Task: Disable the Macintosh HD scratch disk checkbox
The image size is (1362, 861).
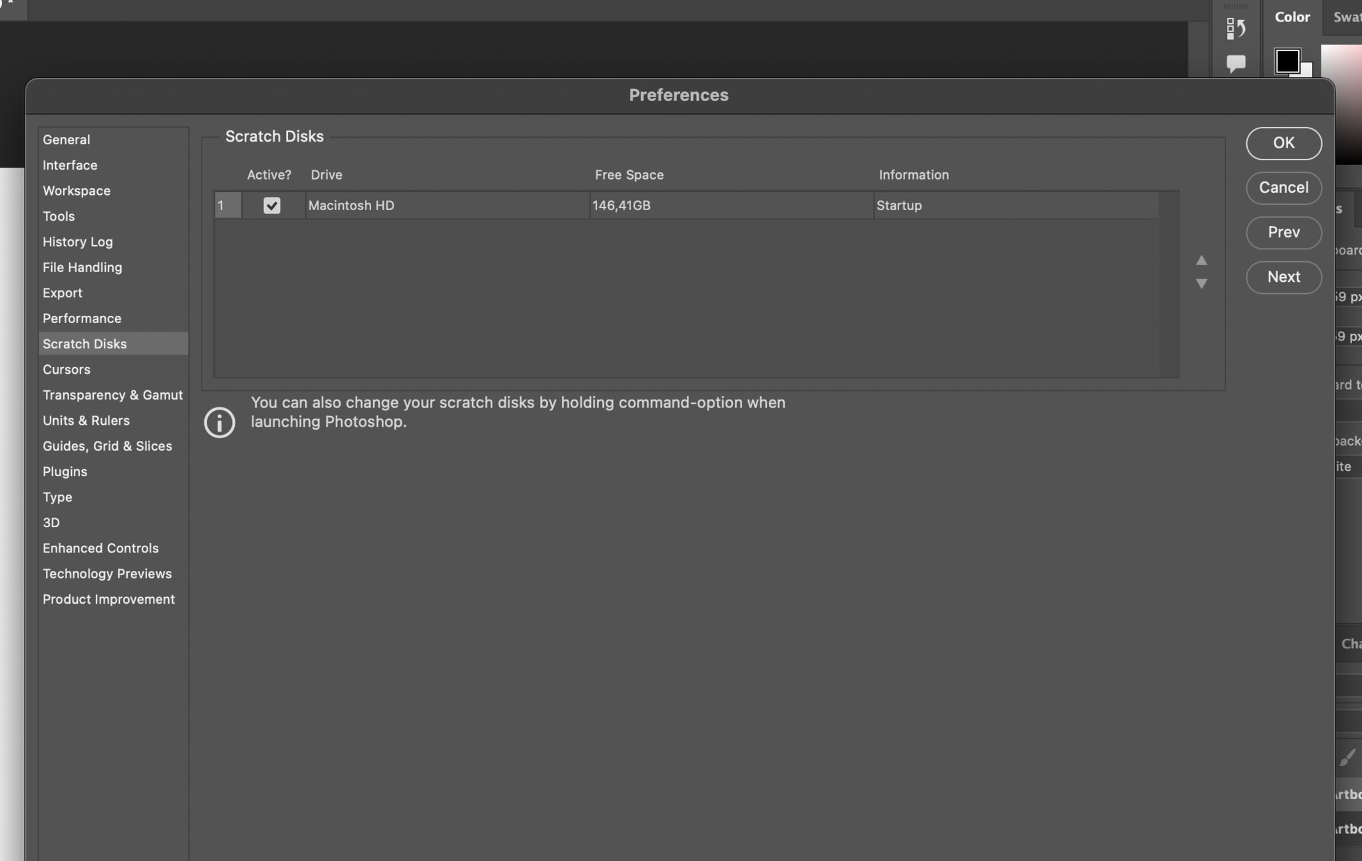Action: click(x=273, y=205)
